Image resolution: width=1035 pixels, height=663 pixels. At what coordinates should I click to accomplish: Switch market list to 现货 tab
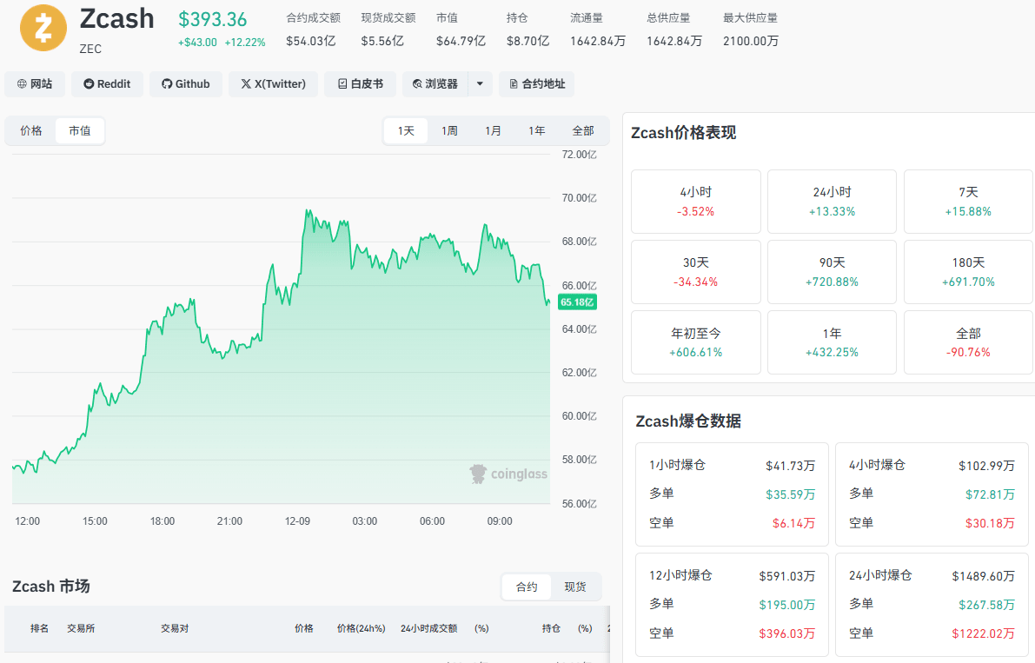click(575, 587)
